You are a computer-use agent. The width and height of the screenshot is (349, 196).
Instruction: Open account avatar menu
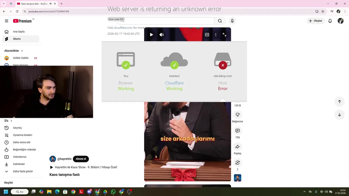pyautogui.click(x=341, y=21)
